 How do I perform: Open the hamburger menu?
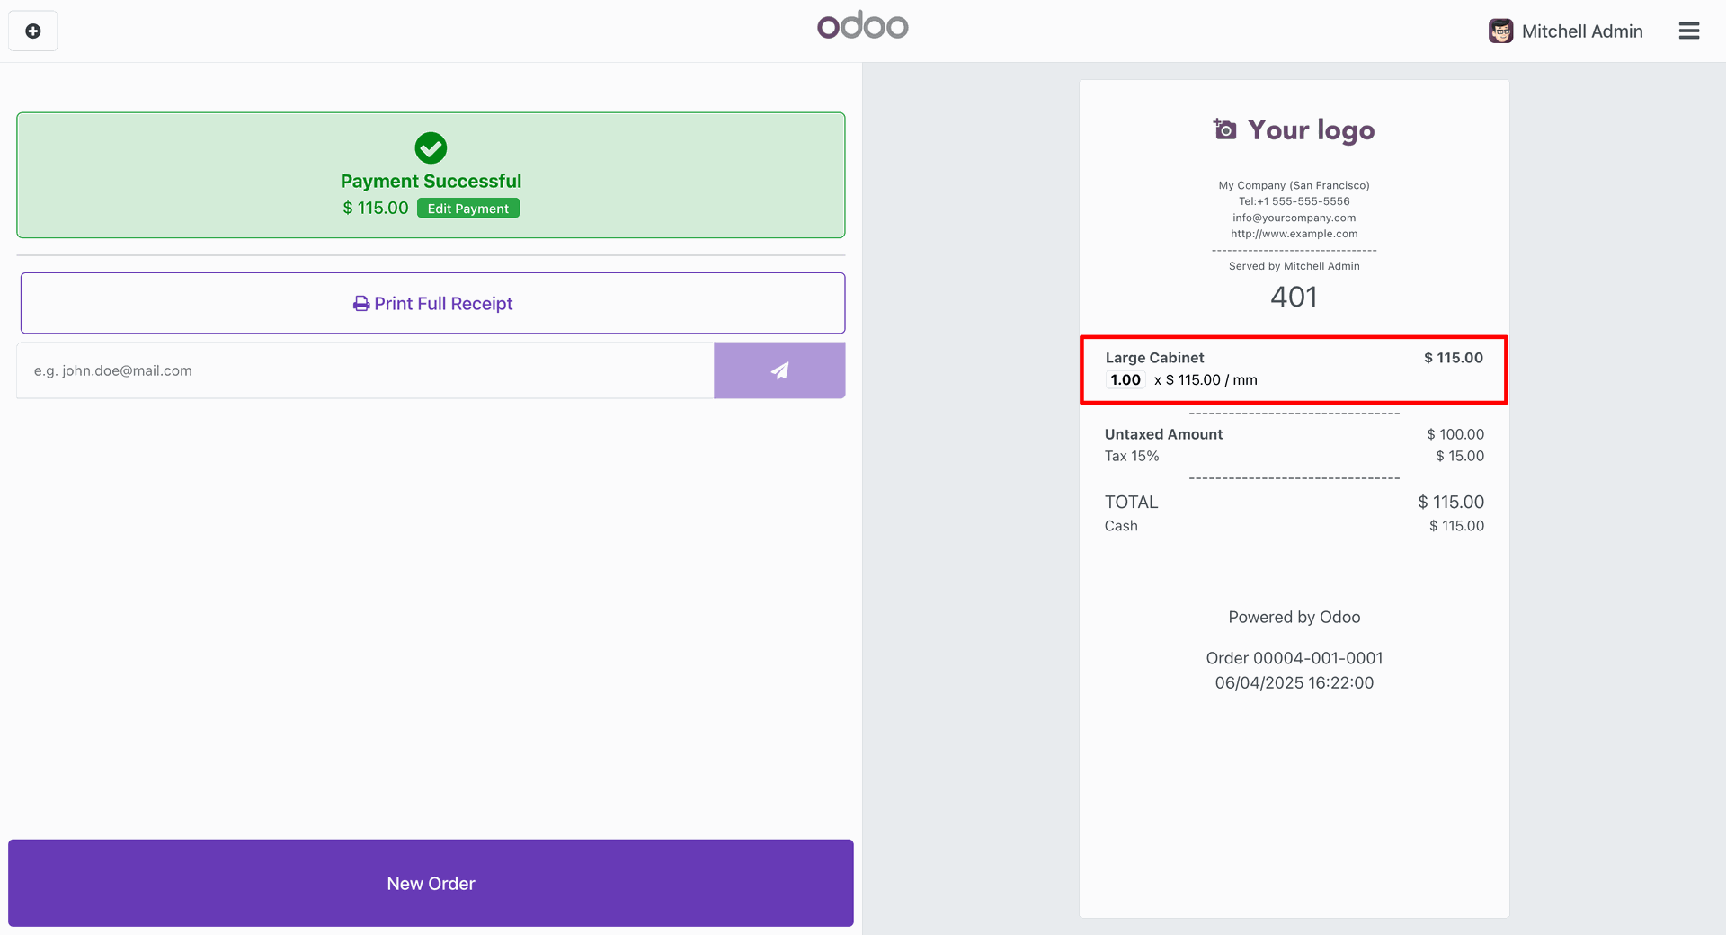[x=1688, y=31]
